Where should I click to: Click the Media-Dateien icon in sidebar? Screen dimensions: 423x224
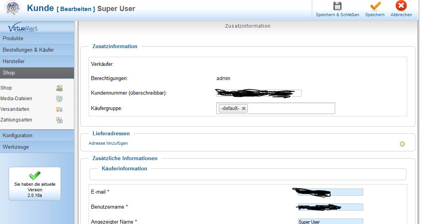59,99
